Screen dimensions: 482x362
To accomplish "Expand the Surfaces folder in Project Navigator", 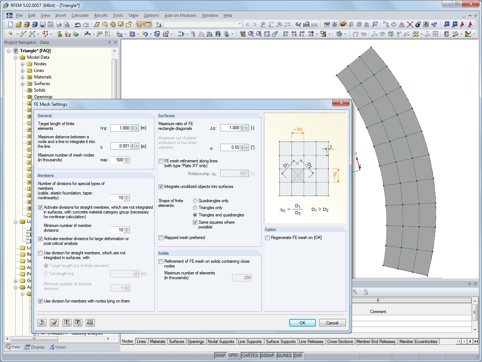I will click(23, 84).
